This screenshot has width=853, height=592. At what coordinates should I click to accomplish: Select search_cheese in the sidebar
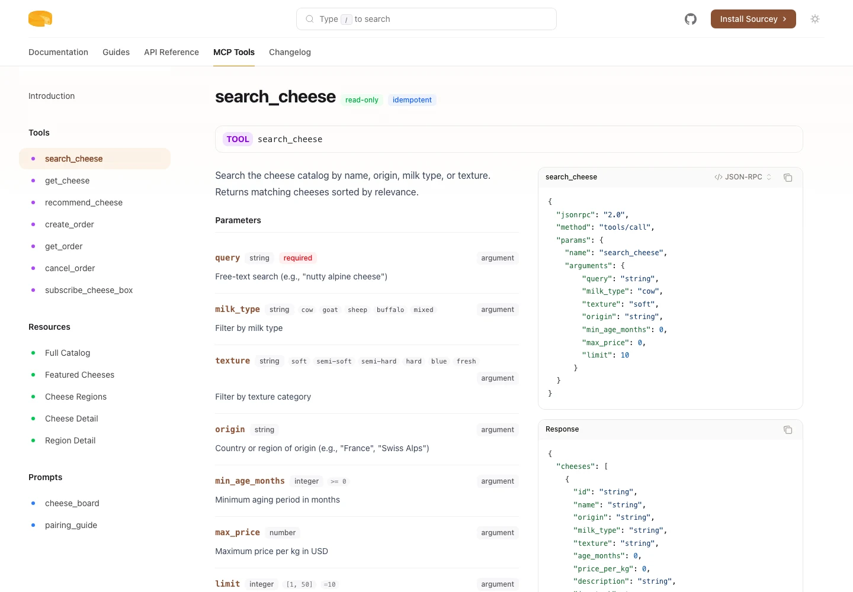tap(95, 159)
